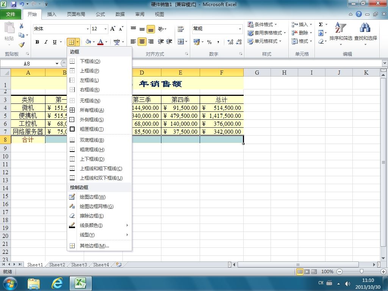Expand the Name Box dropdown arrow
The height and width of the screenshot is (291, 388).
pos(57,64)
